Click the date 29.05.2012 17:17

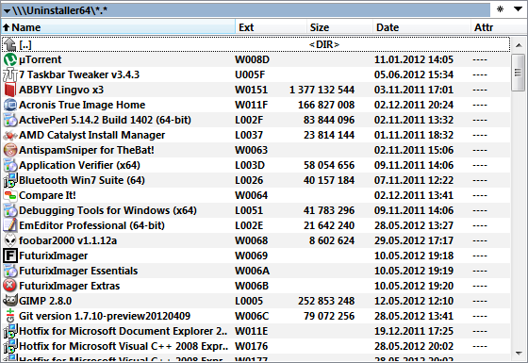tap(414, 240)
